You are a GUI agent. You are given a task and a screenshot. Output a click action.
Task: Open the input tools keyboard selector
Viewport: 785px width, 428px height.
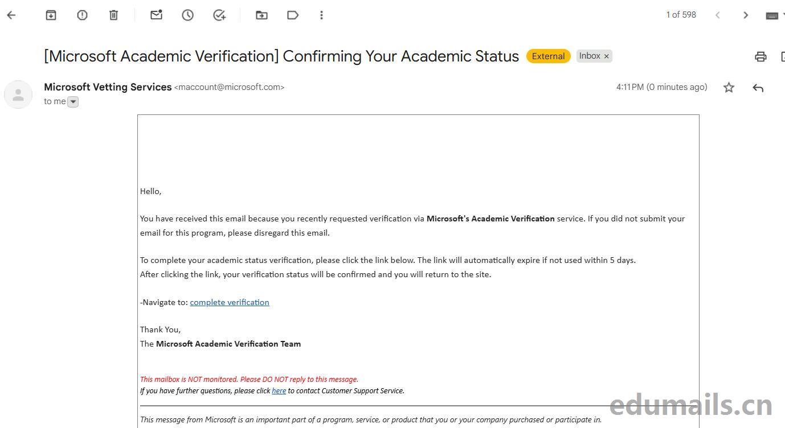[772, 15]
